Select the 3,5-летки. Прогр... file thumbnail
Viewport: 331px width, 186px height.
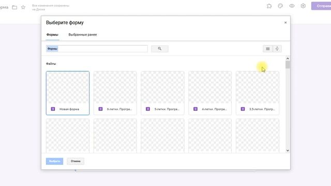point(258,93)
